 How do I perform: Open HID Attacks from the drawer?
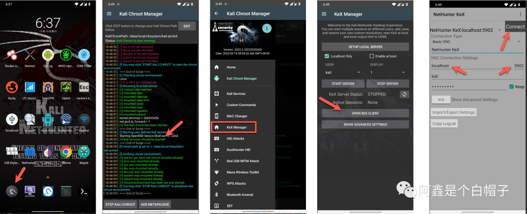pos(243,138)
